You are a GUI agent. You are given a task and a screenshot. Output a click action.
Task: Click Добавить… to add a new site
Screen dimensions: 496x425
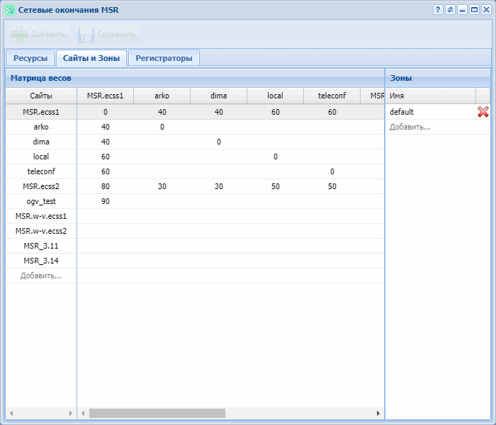coord(40,276)
